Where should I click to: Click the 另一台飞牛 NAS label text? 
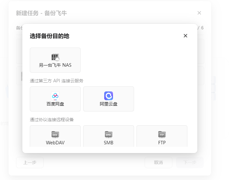55,65
